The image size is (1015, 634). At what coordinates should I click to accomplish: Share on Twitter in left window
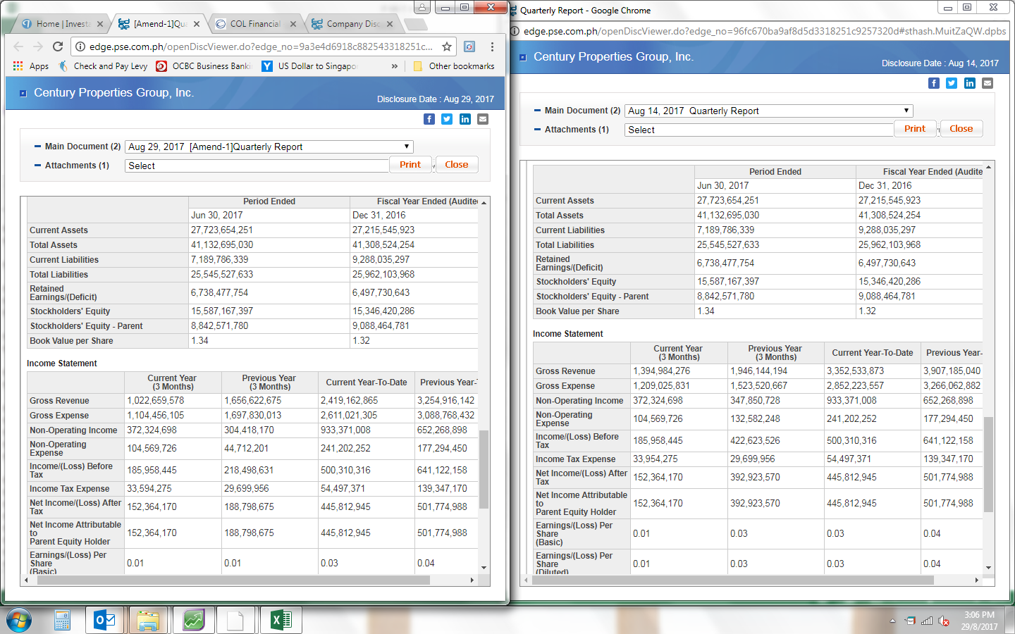point(447,119)
